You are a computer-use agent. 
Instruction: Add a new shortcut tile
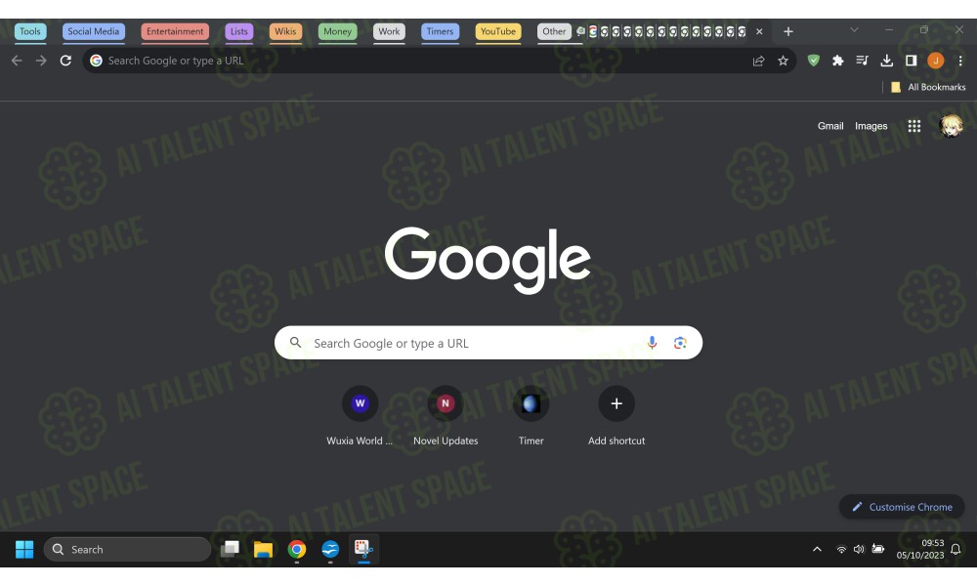coord(616,415)
